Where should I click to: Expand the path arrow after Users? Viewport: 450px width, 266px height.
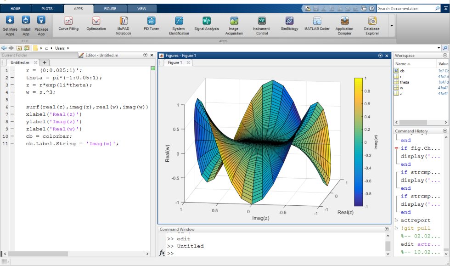(x=68, y=48)
